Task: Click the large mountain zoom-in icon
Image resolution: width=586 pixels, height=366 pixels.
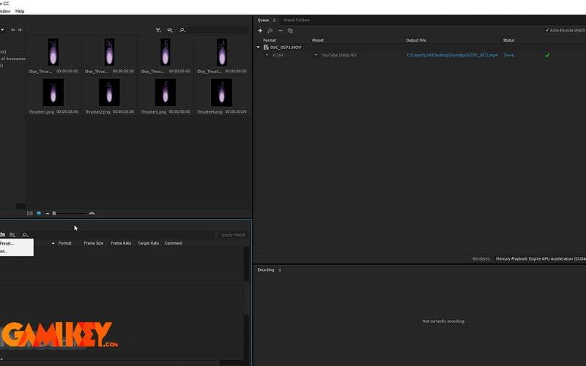Action: point(92,213)
